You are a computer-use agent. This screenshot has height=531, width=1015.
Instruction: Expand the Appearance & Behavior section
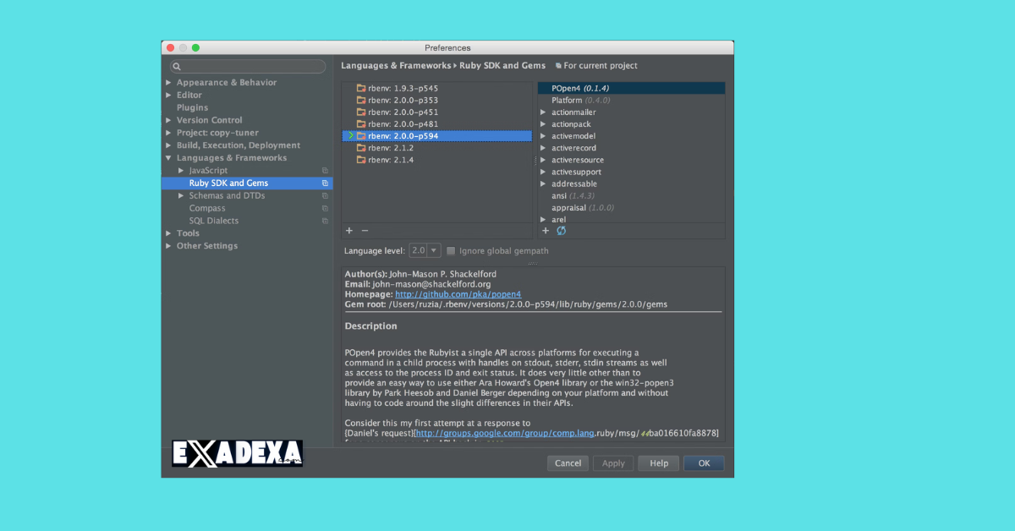[x=169, y=83]
